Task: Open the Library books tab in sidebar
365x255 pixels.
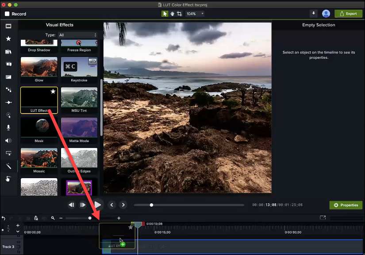Action: point(8,52)
